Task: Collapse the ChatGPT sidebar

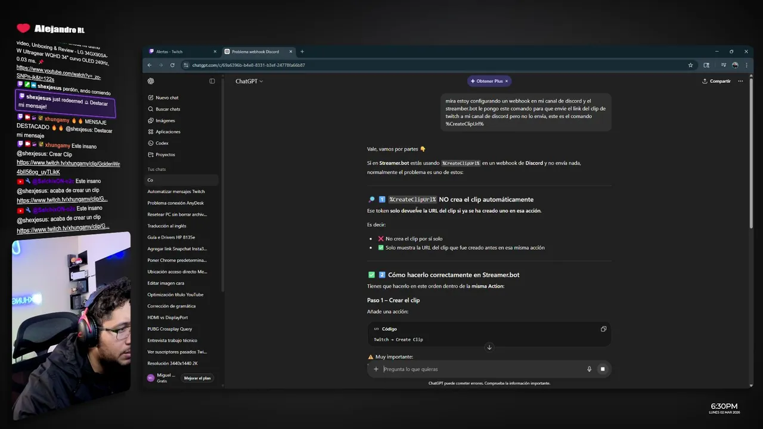Action: coord(212,81)
